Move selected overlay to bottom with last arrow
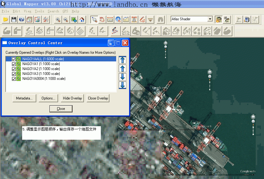Screen dimensions: 264x179 tap(122, 85)
